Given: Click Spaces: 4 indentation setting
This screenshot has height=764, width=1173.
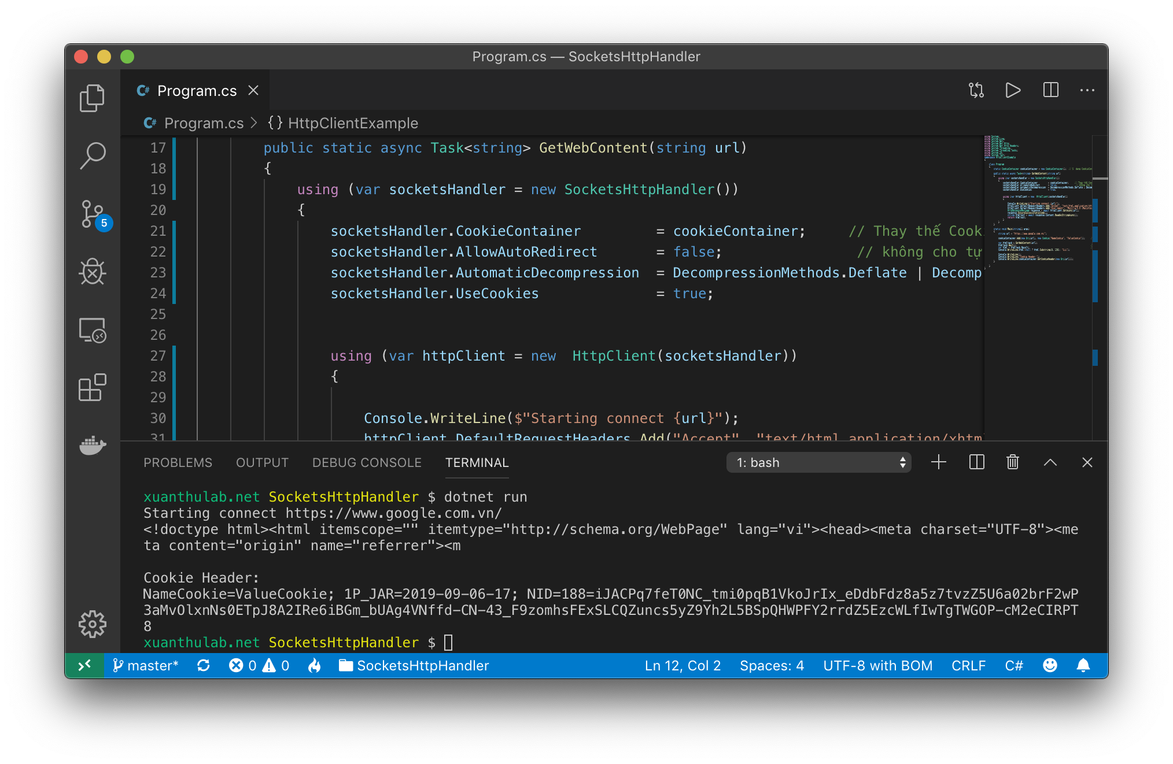Looking at the screenshot, I should pos(772,666).
